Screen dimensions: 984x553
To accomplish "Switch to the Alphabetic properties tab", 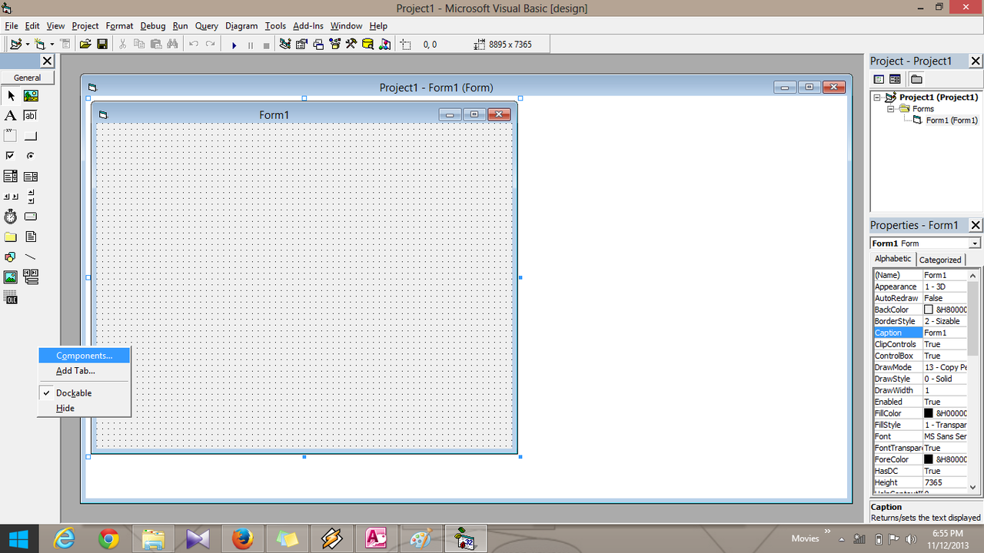I will click(x=893, y=259).
